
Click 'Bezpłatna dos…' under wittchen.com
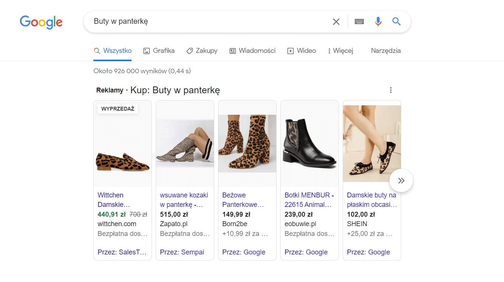tap(122, 234)
